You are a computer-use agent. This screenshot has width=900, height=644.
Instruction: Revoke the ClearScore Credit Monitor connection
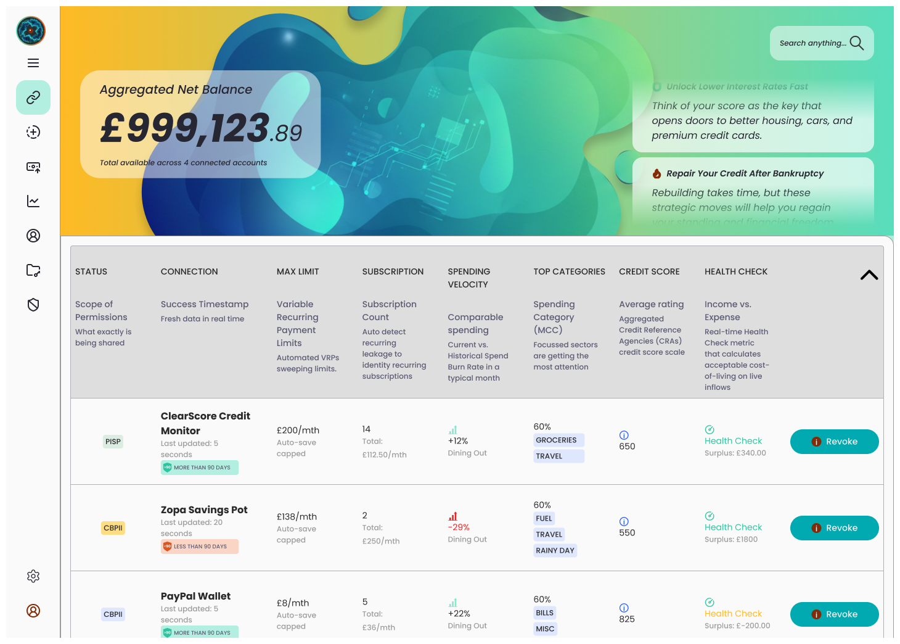point(834,442)
